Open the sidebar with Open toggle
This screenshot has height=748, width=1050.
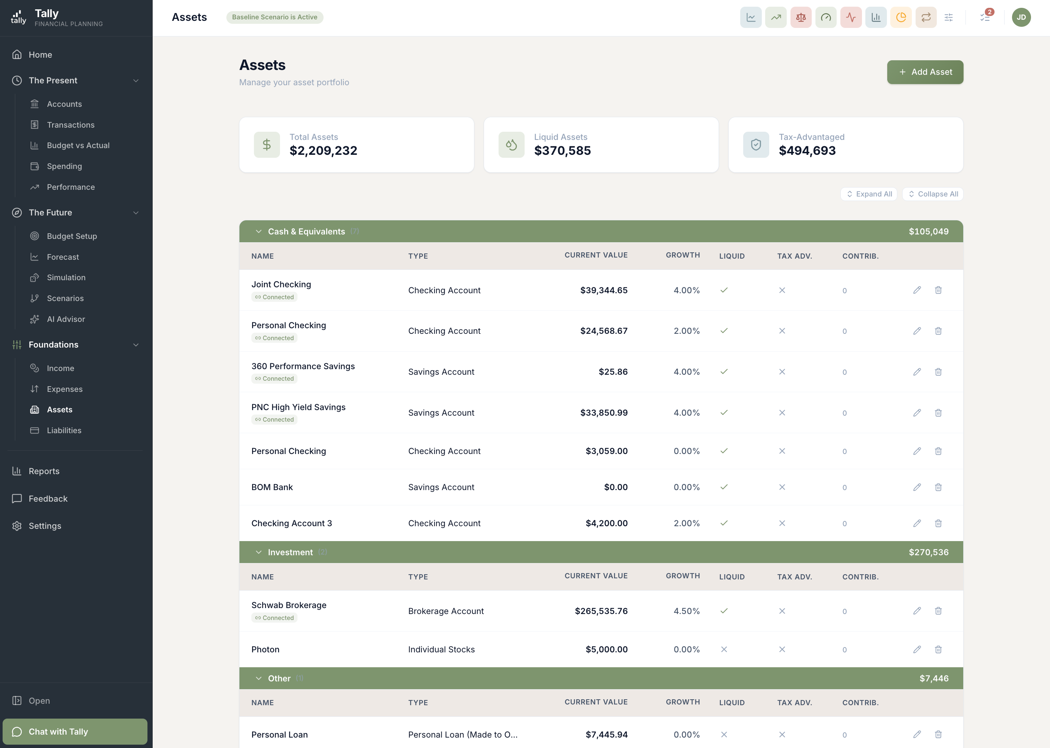coord(31,701)
